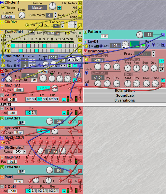Toggle the ClkGen1 power button
Image resolution: width=166 pixels, height=194 pixels.
[59, 8]
